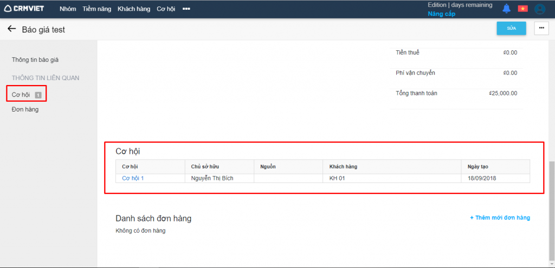Open the Tiềm năng menu
This screenshot has width=555, height=268.
point(96,9)
